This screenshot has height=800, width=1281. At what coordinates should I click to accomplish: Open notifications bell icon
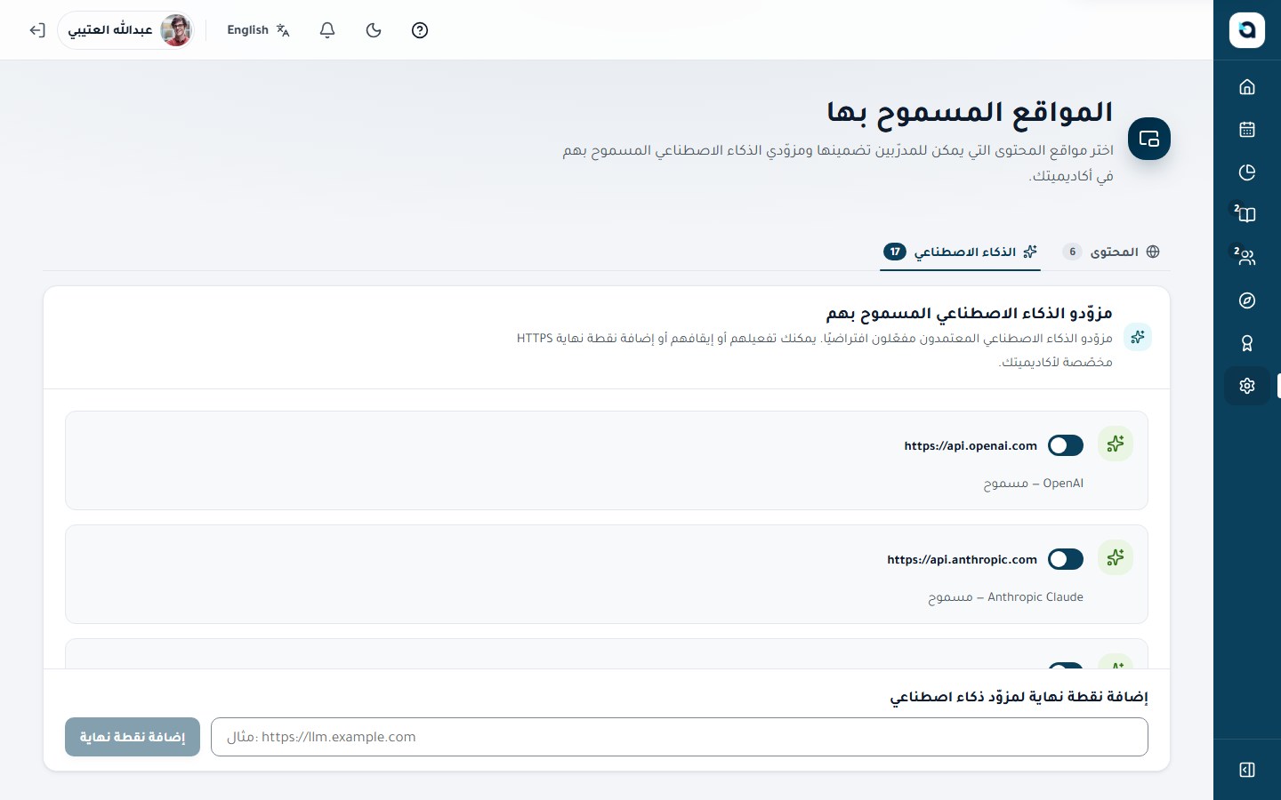tap(327, 30)
